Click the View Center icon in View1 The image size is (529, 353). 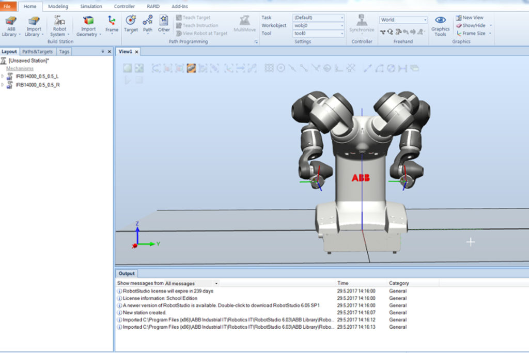click(x=139, y=68)
